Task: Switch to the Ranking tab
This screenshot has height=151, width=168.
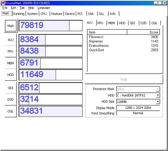Action: coord(19,14)
